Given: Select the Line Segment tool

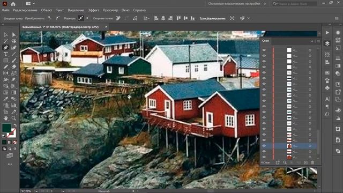Looking at the screenshot, I should tap(14, 54).
